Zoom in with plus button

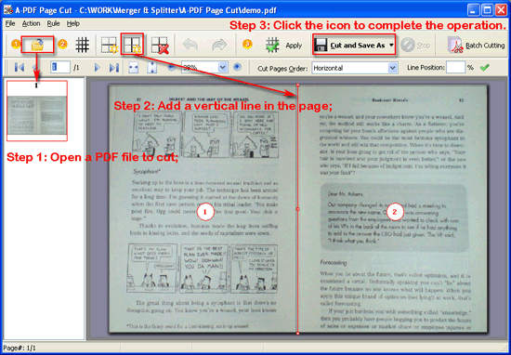(237, 67)
